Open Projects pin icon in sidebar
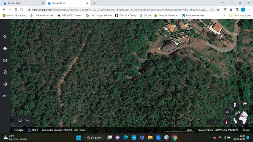 [5, 72]
